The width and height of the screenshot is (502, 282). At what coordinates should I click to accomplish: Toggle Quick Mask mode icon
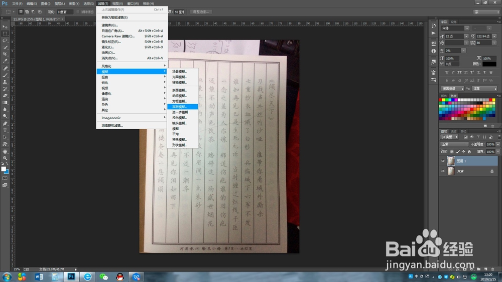click(5, 178)
